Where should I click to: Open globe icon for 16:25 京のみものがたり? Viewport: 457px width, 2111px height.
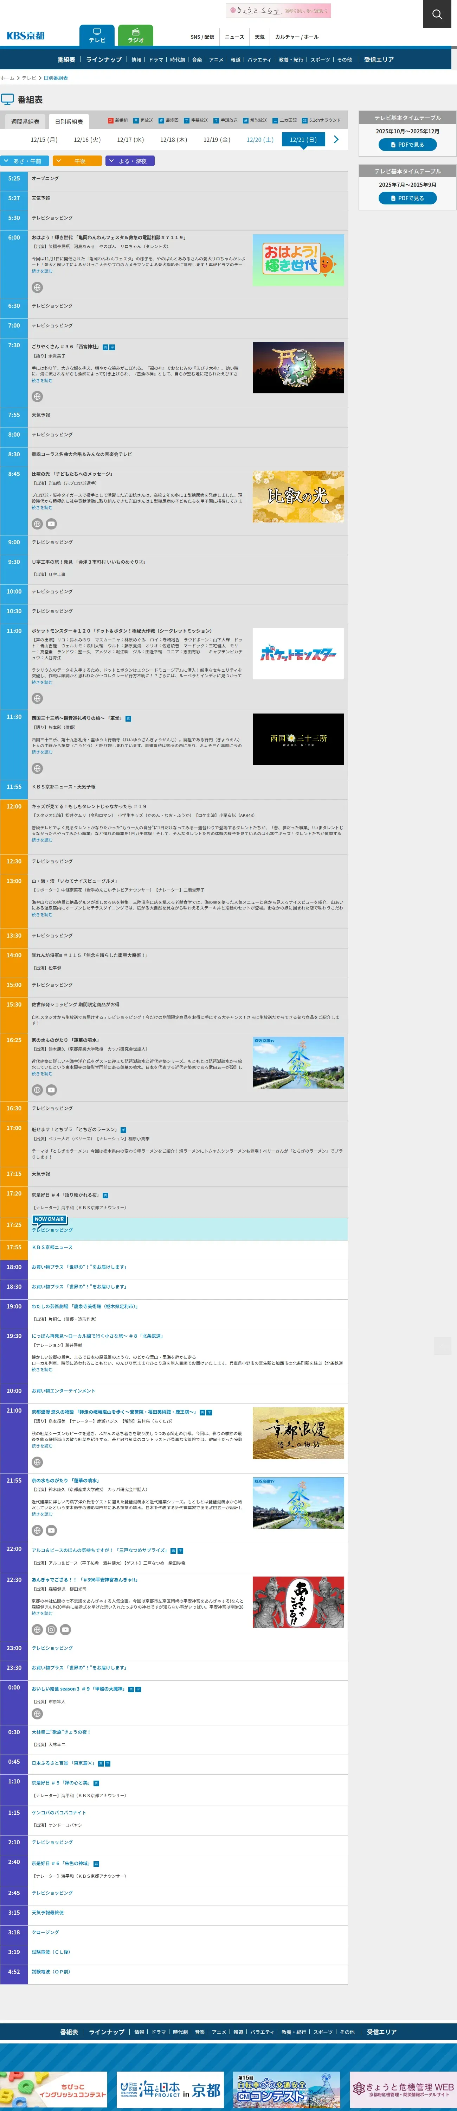tap(37, 1090)
